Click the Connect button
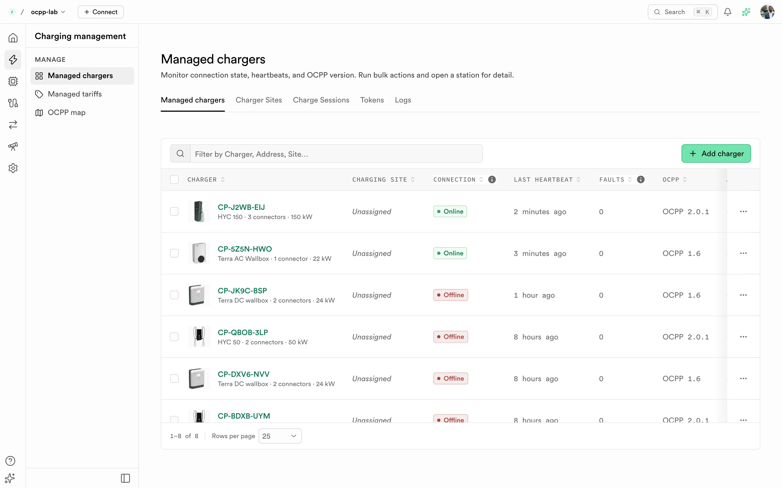 click(100, 12)
